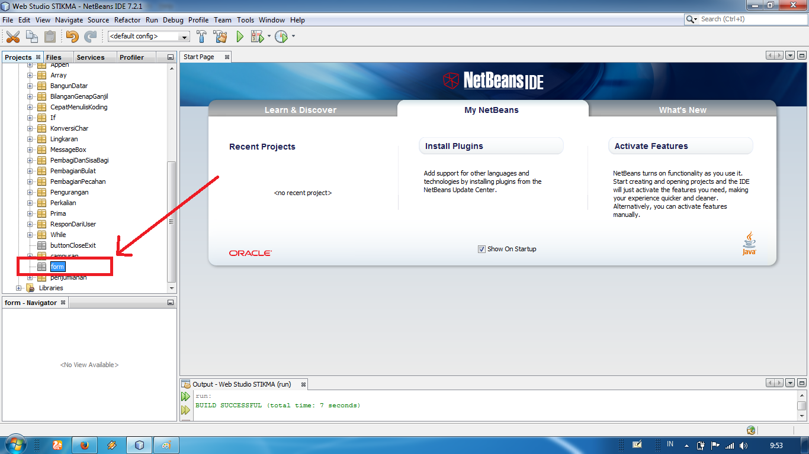Viewport: 809px width, 454px height.
Task: Open the default config dropdown
Action: (x=184, y=36)
